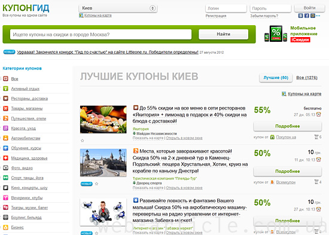The width and height of the screenshot is (329, 235).
Task: Select the Активный отдых category
Action: tap(25, 88)
